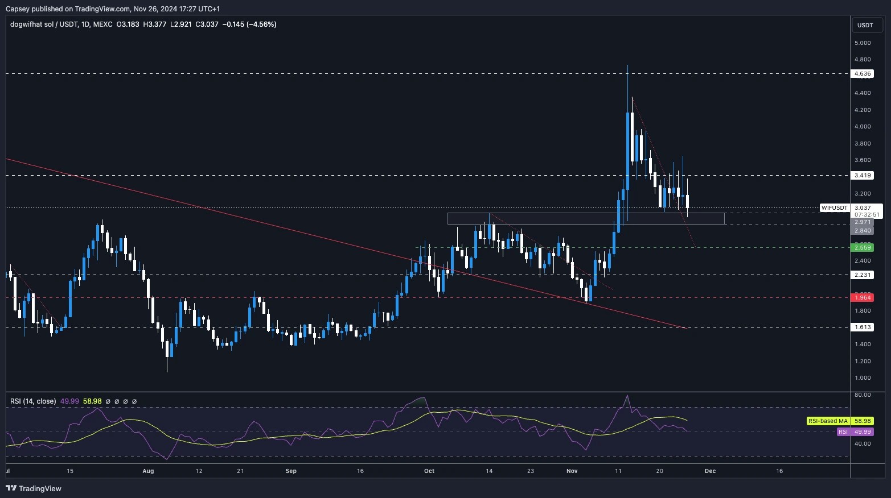Screen dimensions: 891x498
Task: Click the Dec label on the time axis
Action: coord(710,471)
